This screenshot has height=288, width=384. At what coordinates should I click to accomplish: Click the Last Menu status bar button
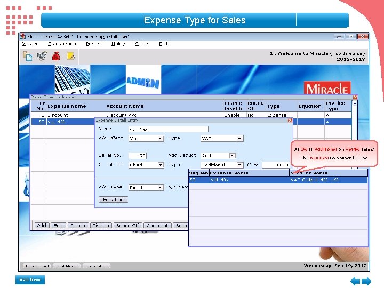tap(66, 266)
